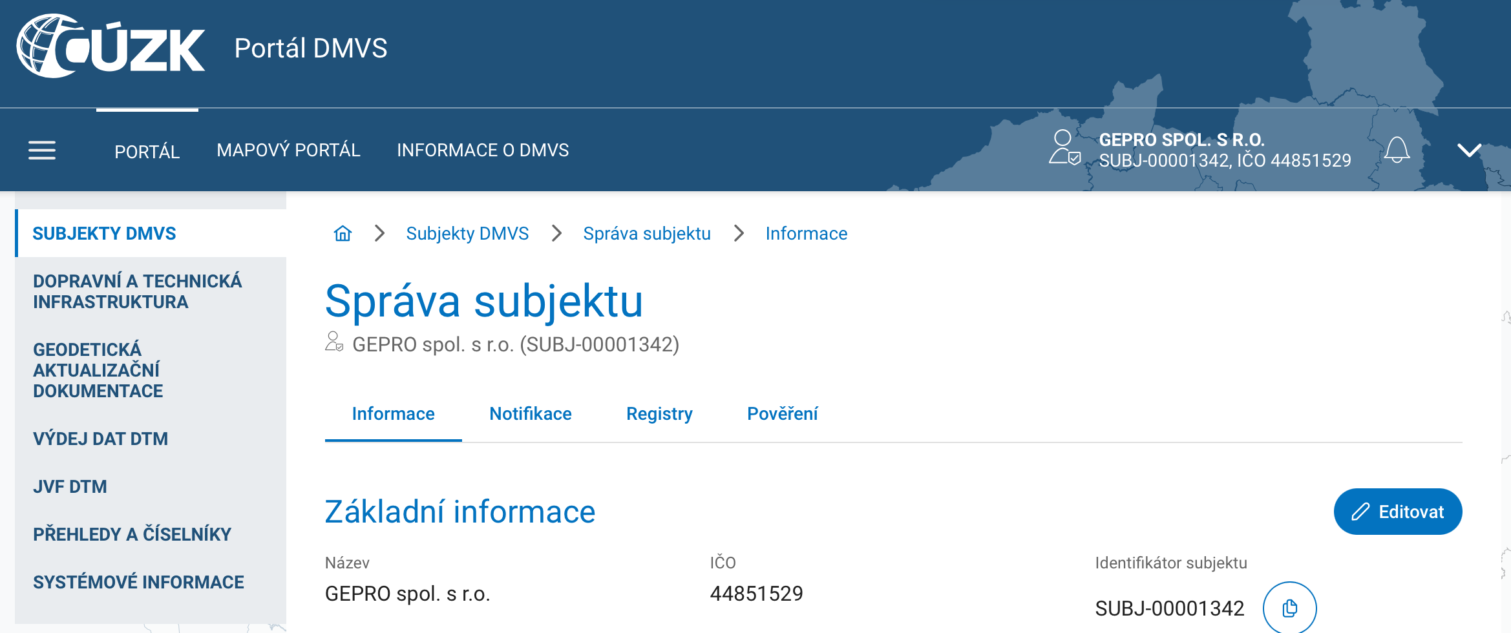Click the subject icon beside GEPRO subtitle
The width and height of the screenshot is (1511, 633).
[x=333, y=342]
